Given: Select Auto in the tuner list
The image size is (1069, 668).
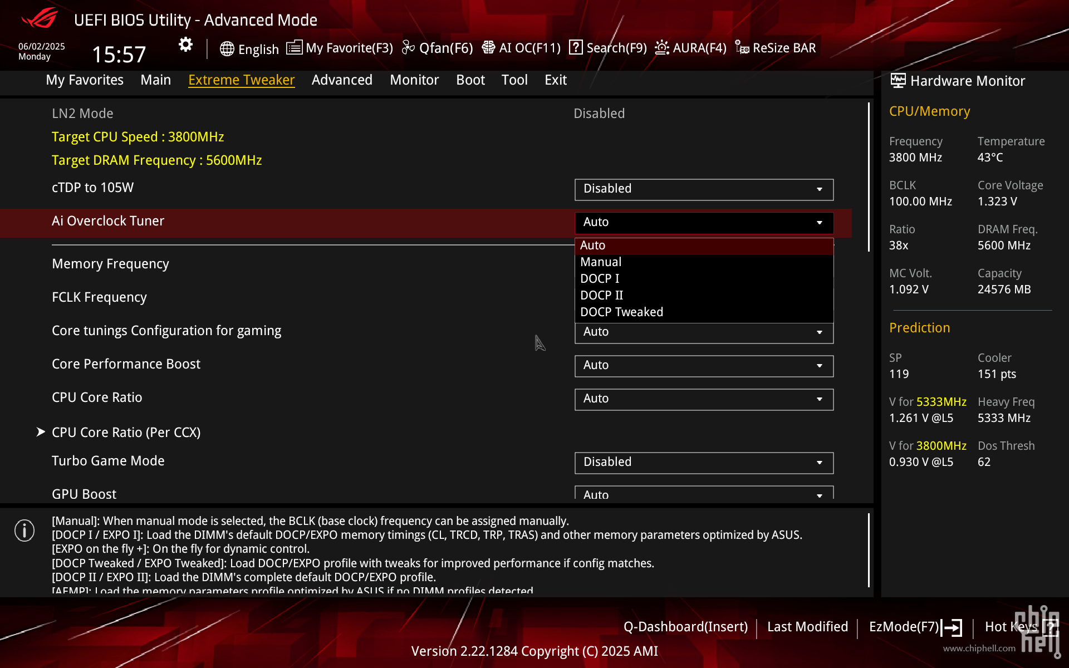Looking at the screenshot, I should coord(704,246).
